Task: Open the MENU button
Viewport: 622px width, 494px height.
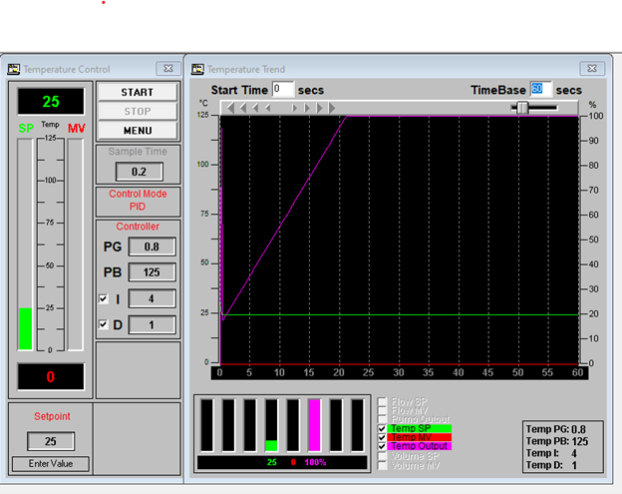Action: [138, 131]
